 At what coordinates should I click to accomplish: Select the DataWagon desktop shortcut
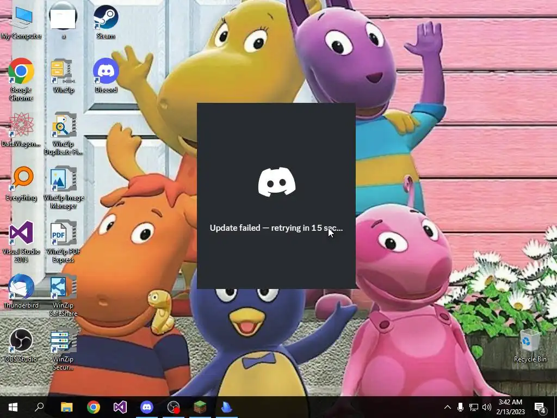[x=21, y=130]
